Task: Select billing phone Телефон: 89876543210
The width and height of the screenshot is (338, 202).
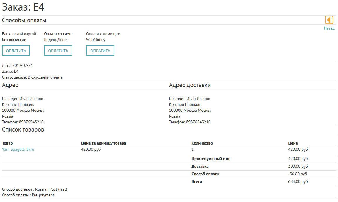Action: point(23,122)
